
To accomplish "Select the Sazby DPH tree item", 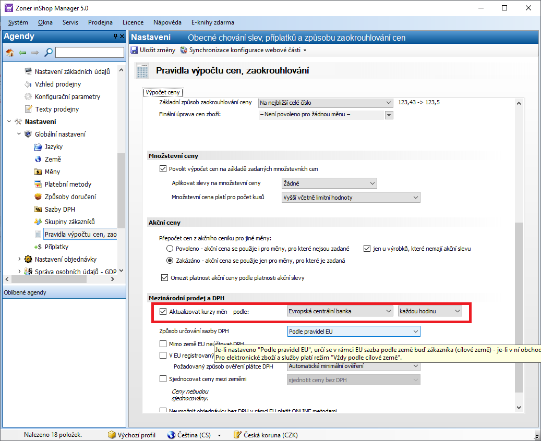I will [59, 209].
